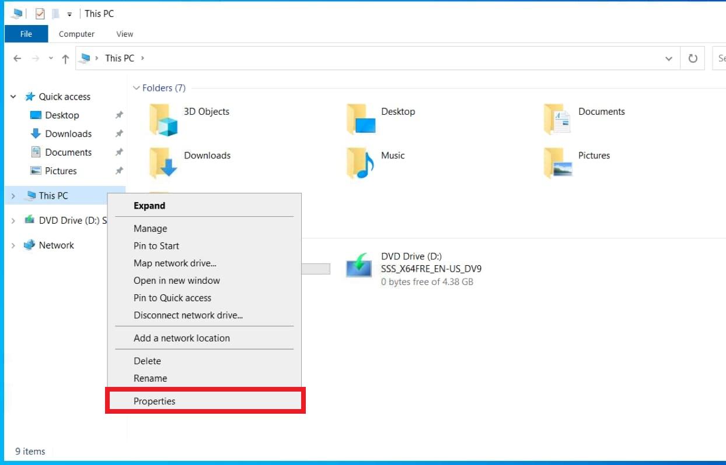Expand the Network tree node
The image size is (726, 465).
tap(13, 245)
